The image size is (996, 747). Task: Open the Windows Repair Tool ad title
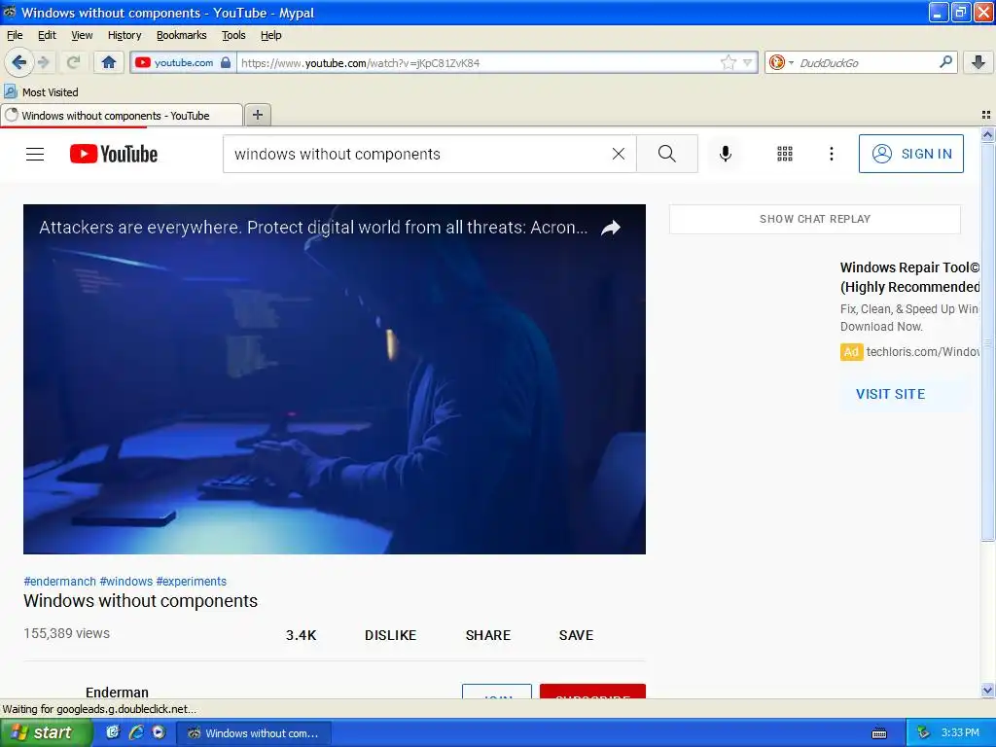pyautogui.click(x=909, y=277)
